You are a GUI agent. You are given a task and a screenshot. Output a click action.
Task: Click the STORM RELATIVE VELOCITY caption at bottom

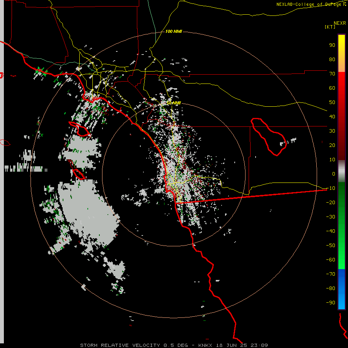pos(174,345)
